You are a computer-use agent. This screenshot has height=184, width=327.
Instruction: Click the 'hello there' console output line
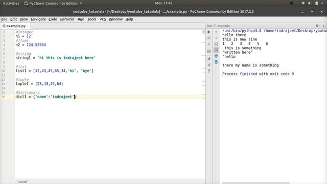point(234,35)
